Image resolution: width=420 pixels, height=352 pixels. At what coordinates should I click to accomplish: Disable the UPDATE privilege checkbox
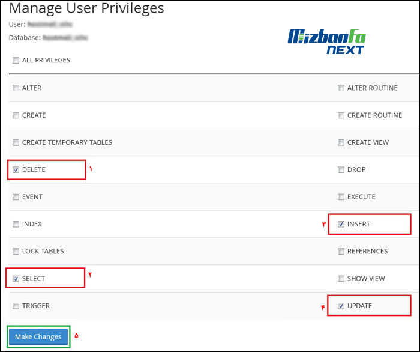tap(341, 306)
